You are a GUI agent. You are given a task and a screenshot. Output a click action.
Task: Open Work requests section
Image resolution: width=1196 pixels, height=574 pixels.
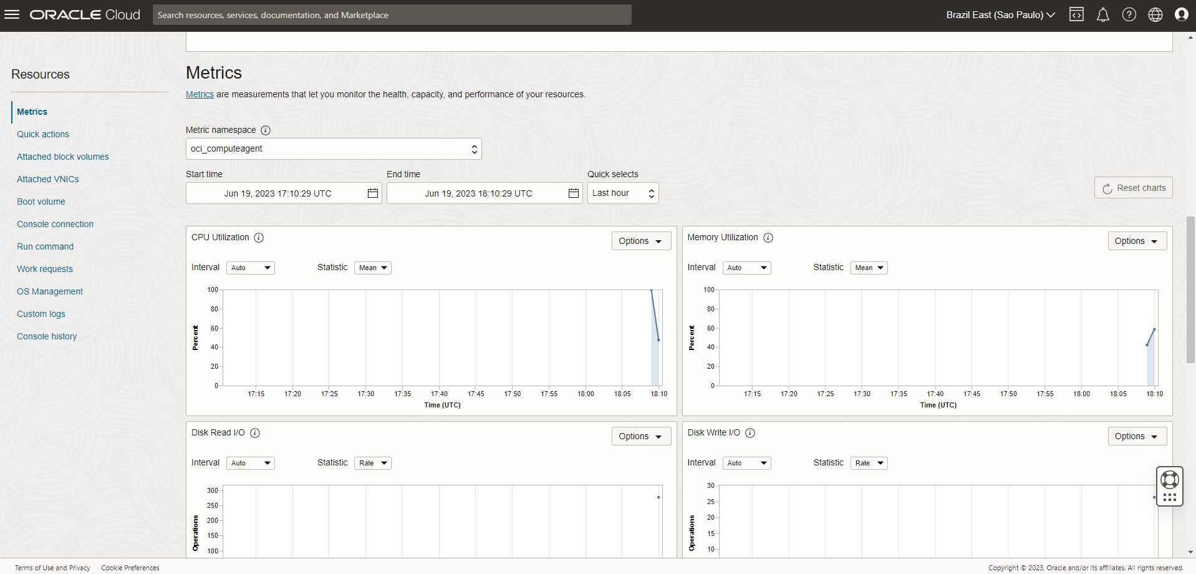pos(45,269)
